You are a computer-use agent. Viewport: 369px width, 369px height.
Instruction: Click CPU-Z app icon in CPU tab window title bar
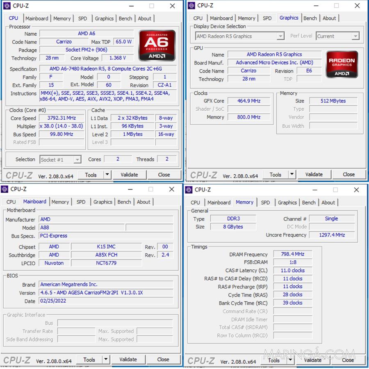[x=7, y=6]
